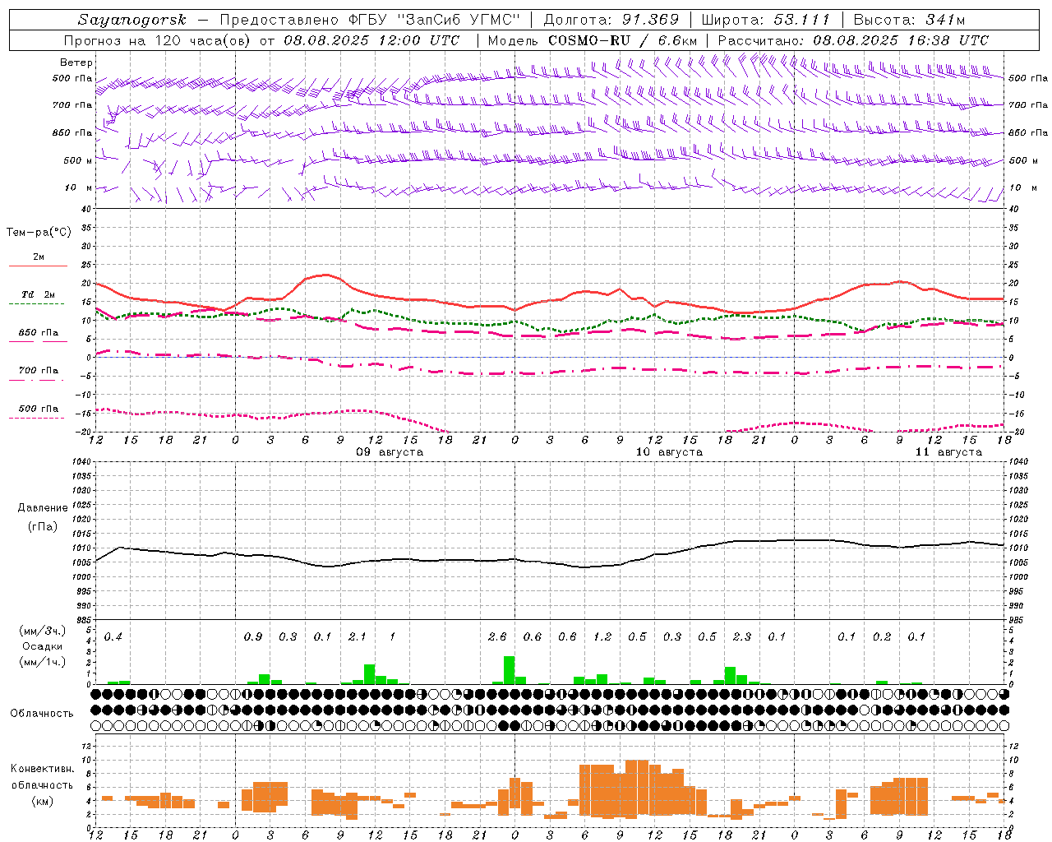
Task: Click the Осадки precipitation panel label
Action: pyautogui.click(x=41, y=646)
